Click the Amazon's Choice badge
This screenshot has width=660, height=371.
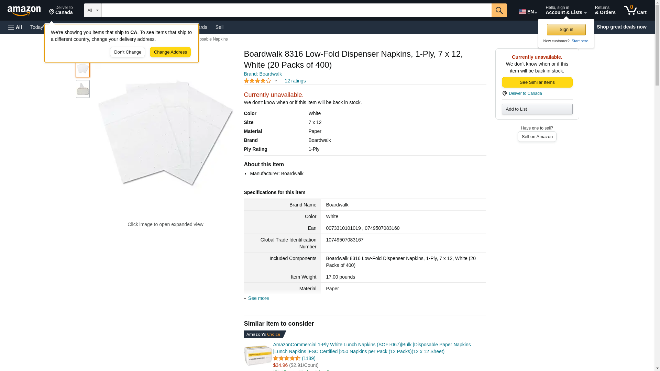[x=264, y=334]
